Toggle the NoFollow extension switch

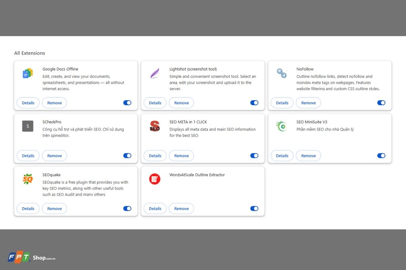coord(381,103)
